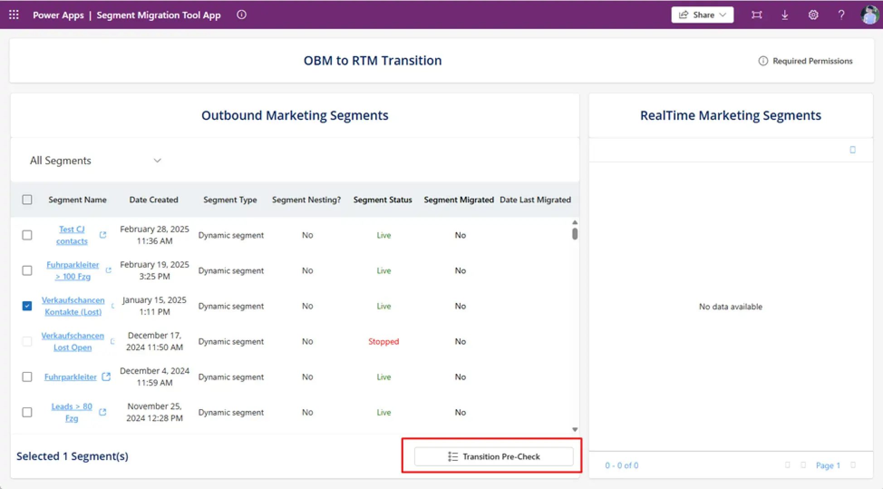Open the Power Apps app launcher grid

click(x=14, y=15)
